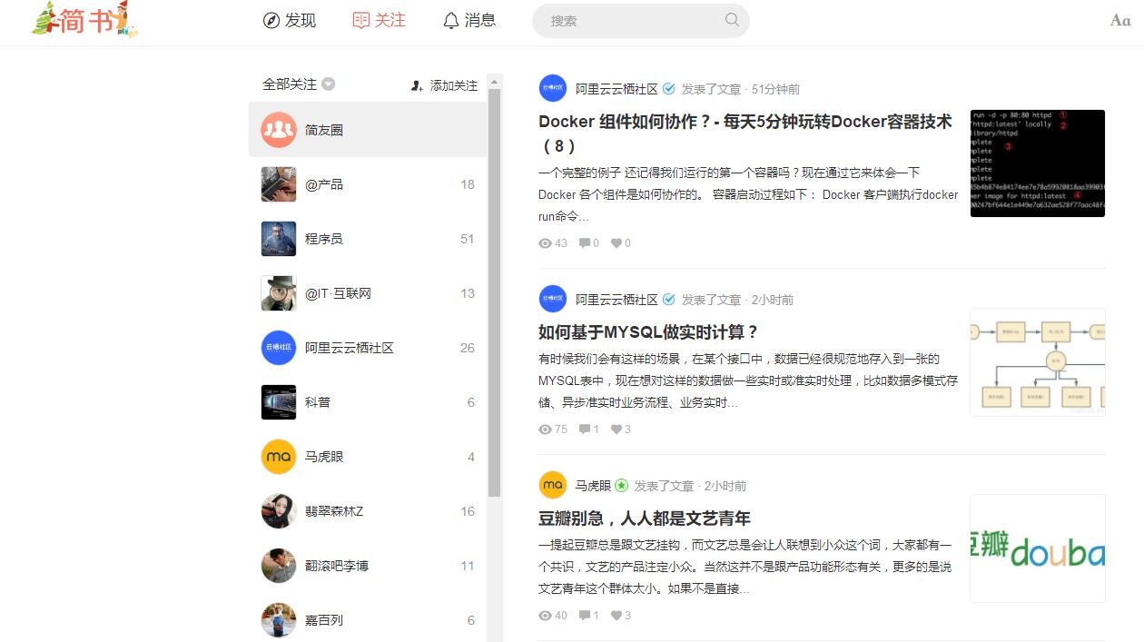
Task: Click the 简书 logo
Action: (84, 19)
